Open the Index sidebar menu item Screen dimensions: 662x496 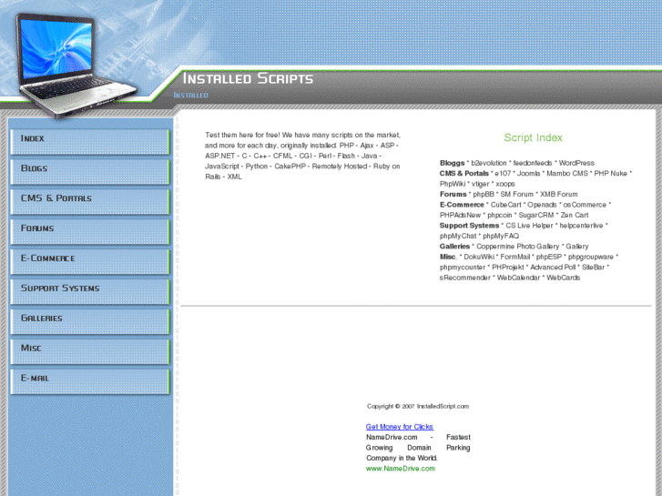[x=89, y=141]
